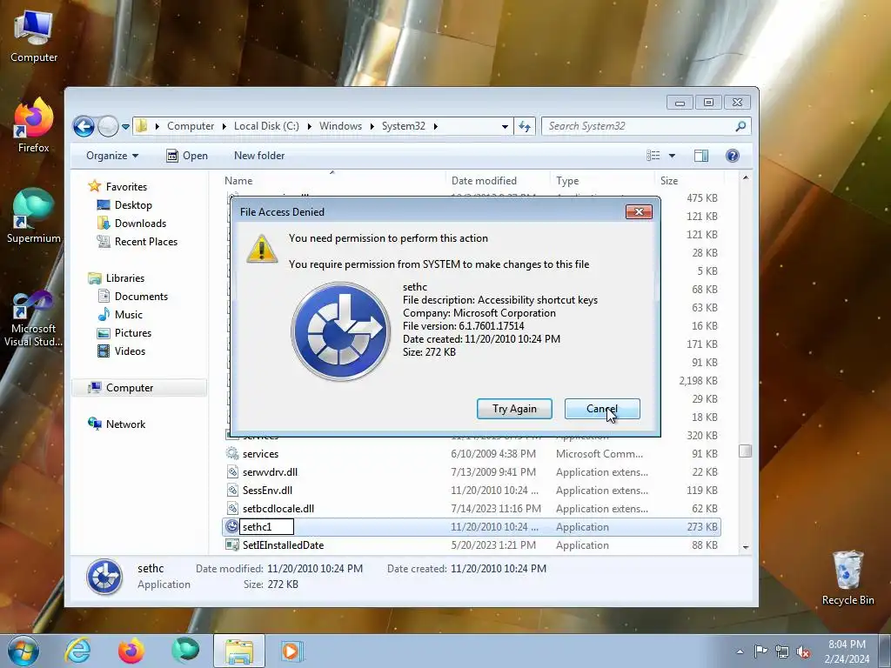
Task: Click the scroll up arrow in file list
Action: pyautogui.click(x=746, y=177)
